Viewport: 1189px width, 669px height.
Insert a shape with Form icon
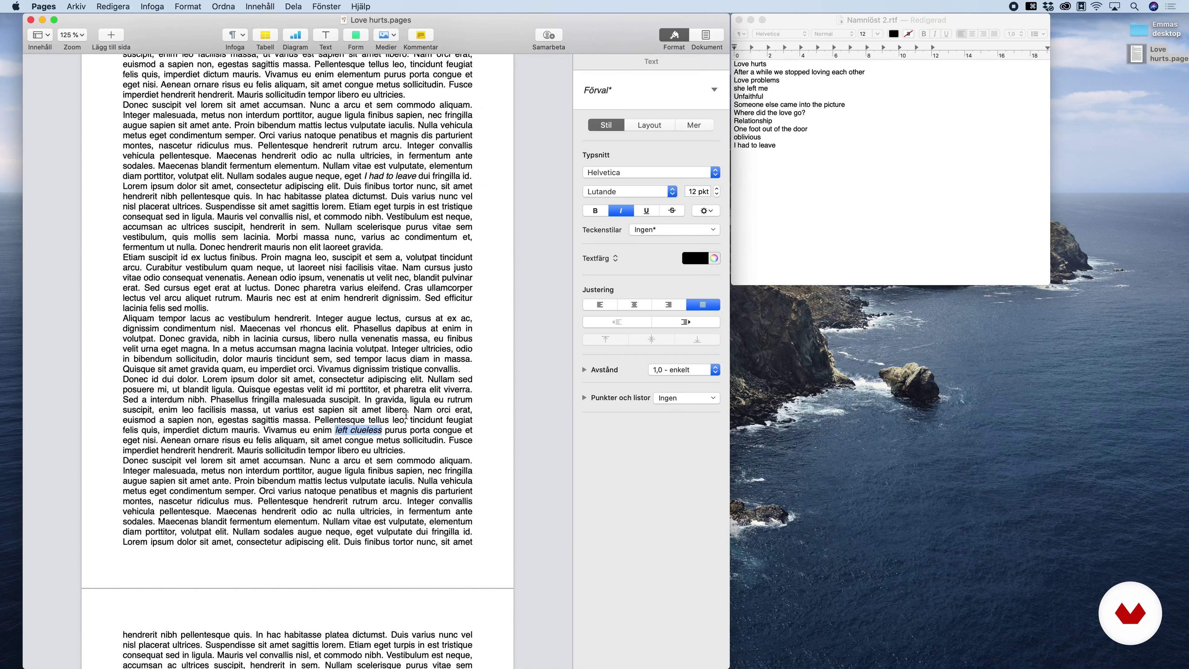click(355, 35)
